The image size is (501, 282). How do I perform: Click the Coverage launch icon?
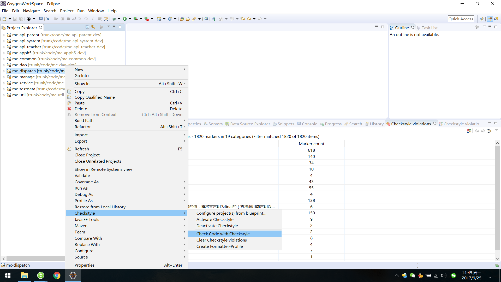[135, 19]
